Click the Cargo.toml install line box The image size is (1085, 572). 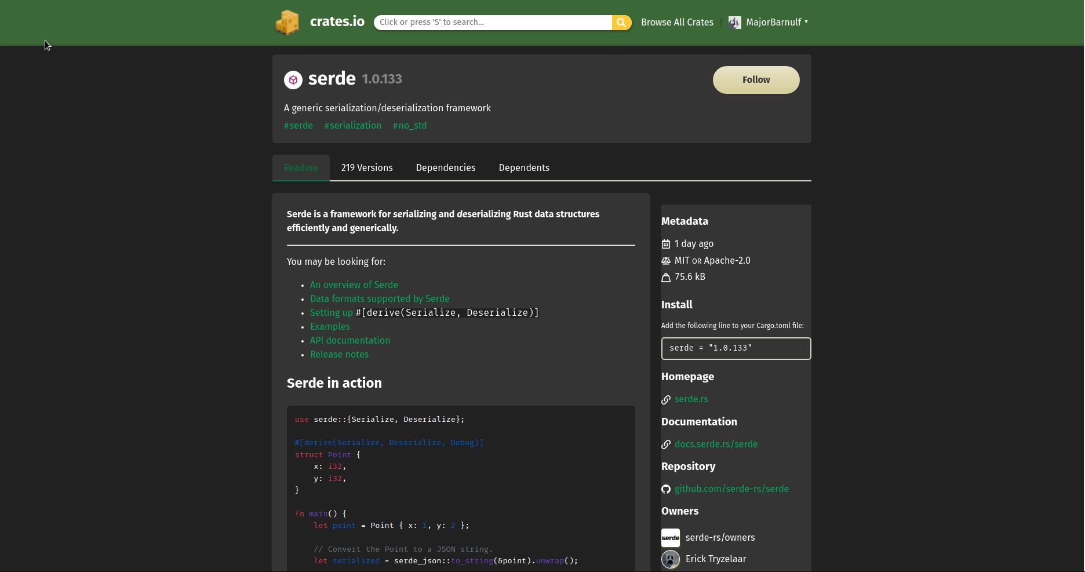(736, 348)
